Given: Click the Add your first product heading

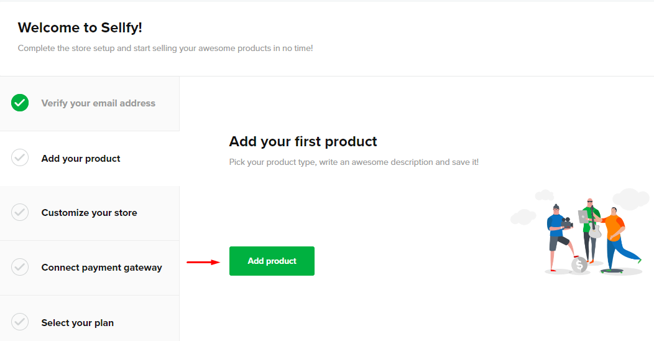Looking at the screenshot, I should click(303, 142).
